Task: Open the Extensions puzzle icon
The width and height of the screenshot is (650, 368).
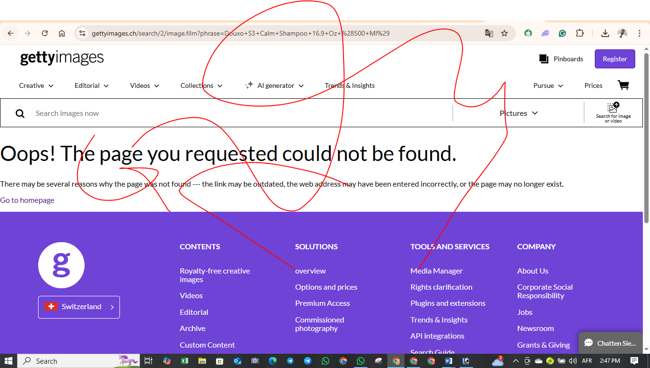Action: [580, 33]
